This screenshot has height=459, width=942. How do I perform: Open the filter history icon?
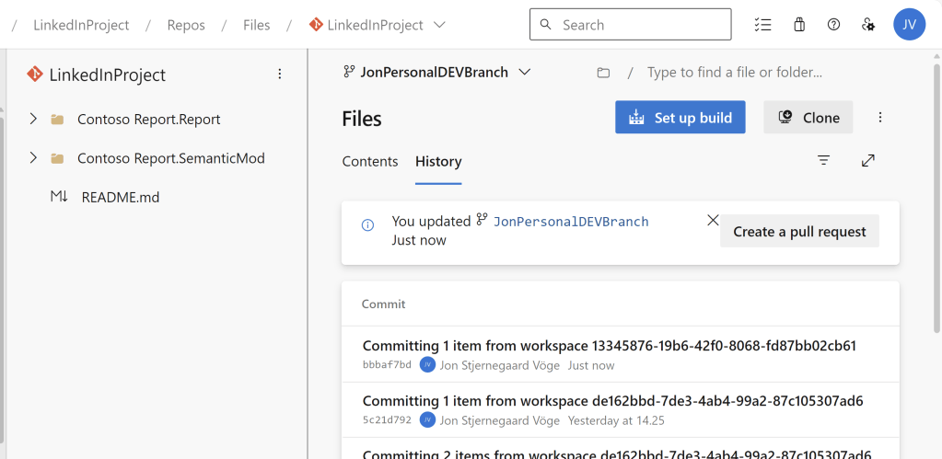823,161
